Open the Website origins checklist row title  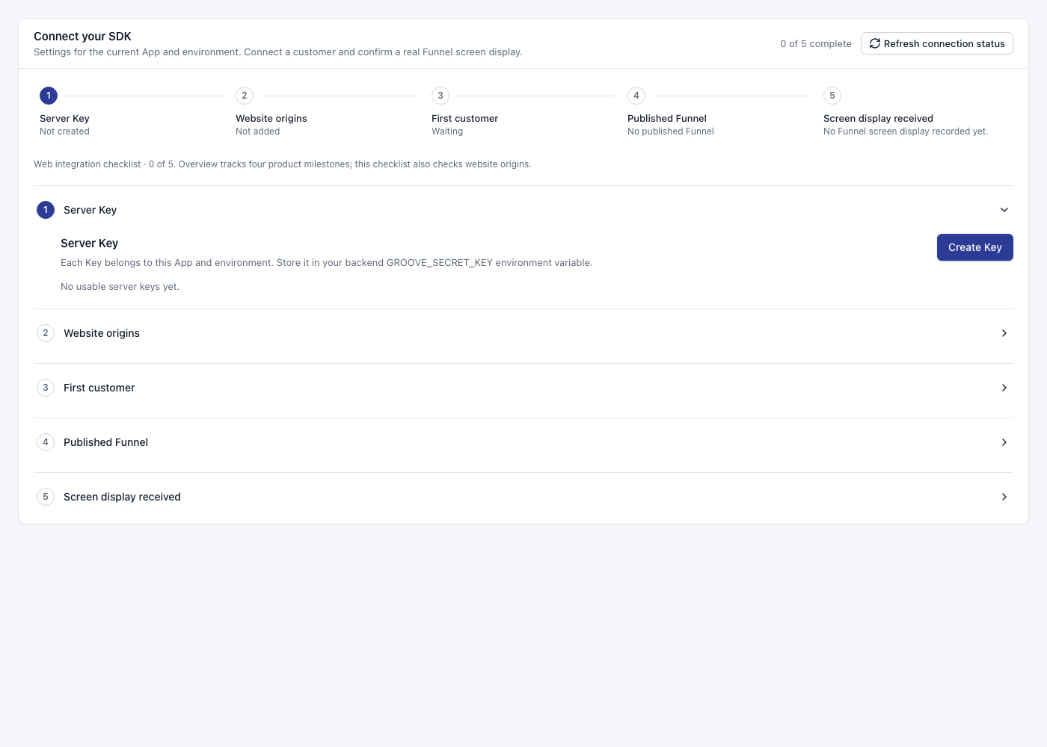102,333
